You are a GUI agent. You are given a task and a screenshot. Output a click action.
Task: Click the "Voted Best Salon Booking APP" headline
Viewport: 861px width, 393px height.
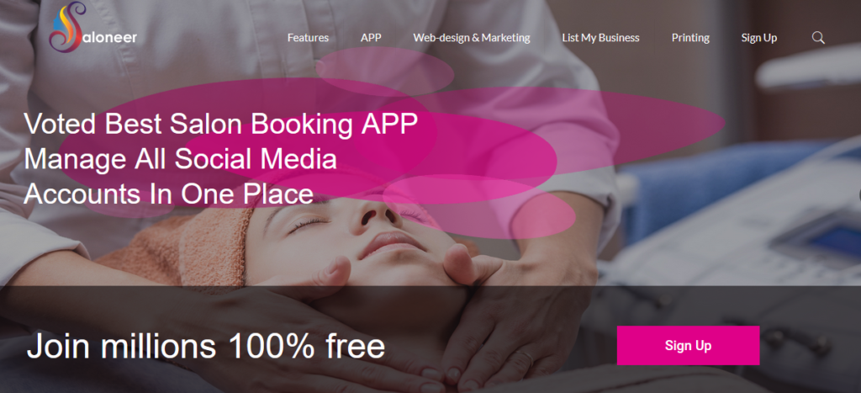coord(221,125)
